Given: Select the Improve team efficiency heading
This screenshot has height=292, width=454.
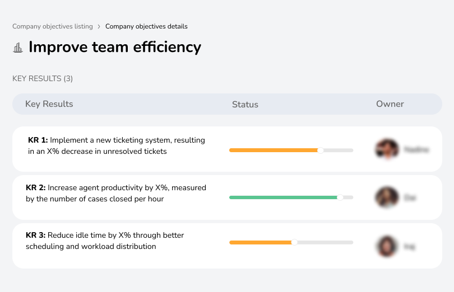Looking at the screenshot, I should pos(115,47).
